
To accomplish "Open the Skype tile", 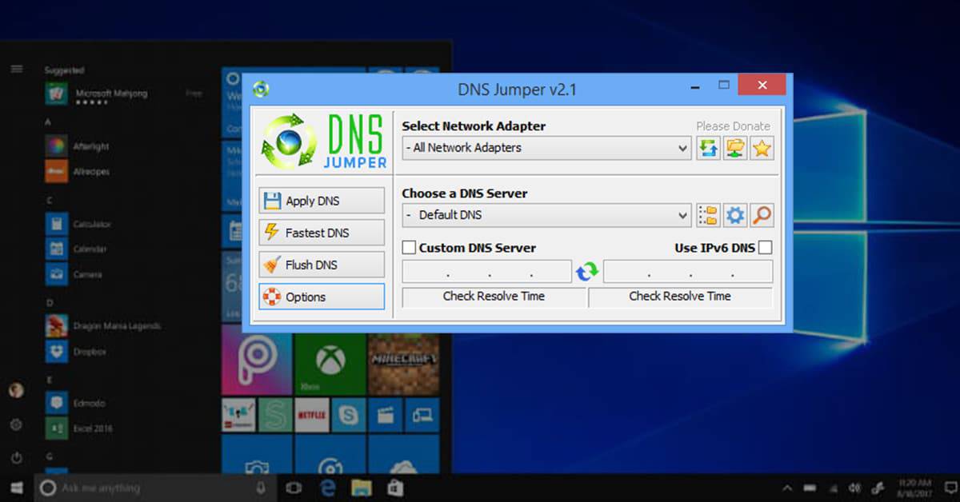I will (349, 415).
